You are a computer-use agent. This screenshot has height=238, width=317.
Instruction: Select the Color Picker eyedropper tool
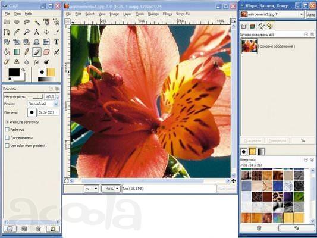pos(17,32)
